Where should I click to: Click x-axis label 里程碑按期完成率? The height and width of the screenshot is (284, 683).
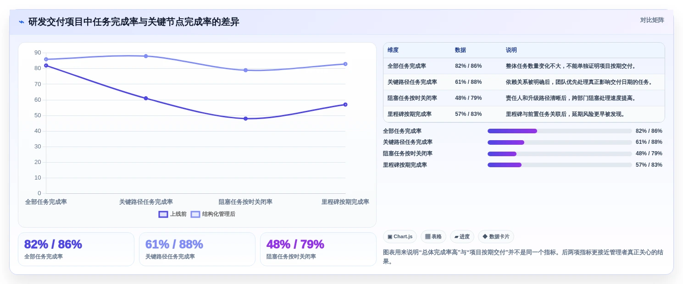[345, 202]
